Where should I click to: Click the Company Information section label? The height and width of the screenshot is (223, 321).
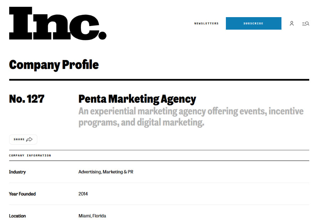pos(30,156)
